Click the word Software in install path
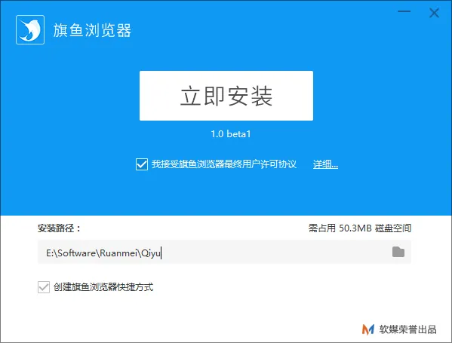Image resolution: width=452 pixels, height=343 pixels. coord(76,253)
